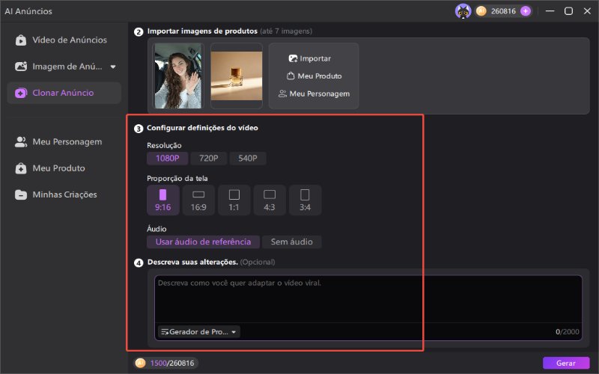Set resolution to 540P

[x=248, y=159]
